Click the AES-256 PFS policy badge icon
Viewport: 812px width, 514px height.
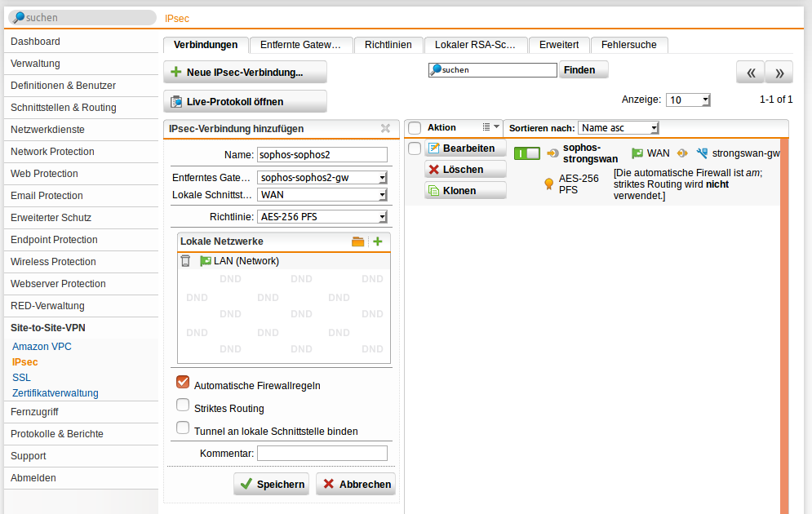pos(548,184)
